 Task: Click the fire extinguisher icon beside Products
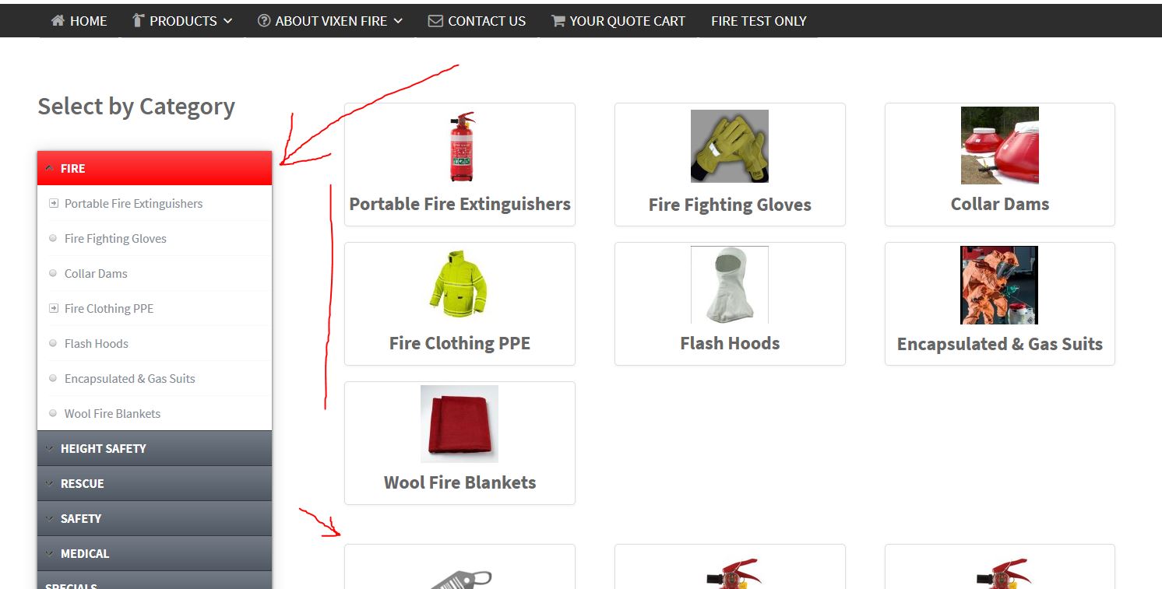139,21
